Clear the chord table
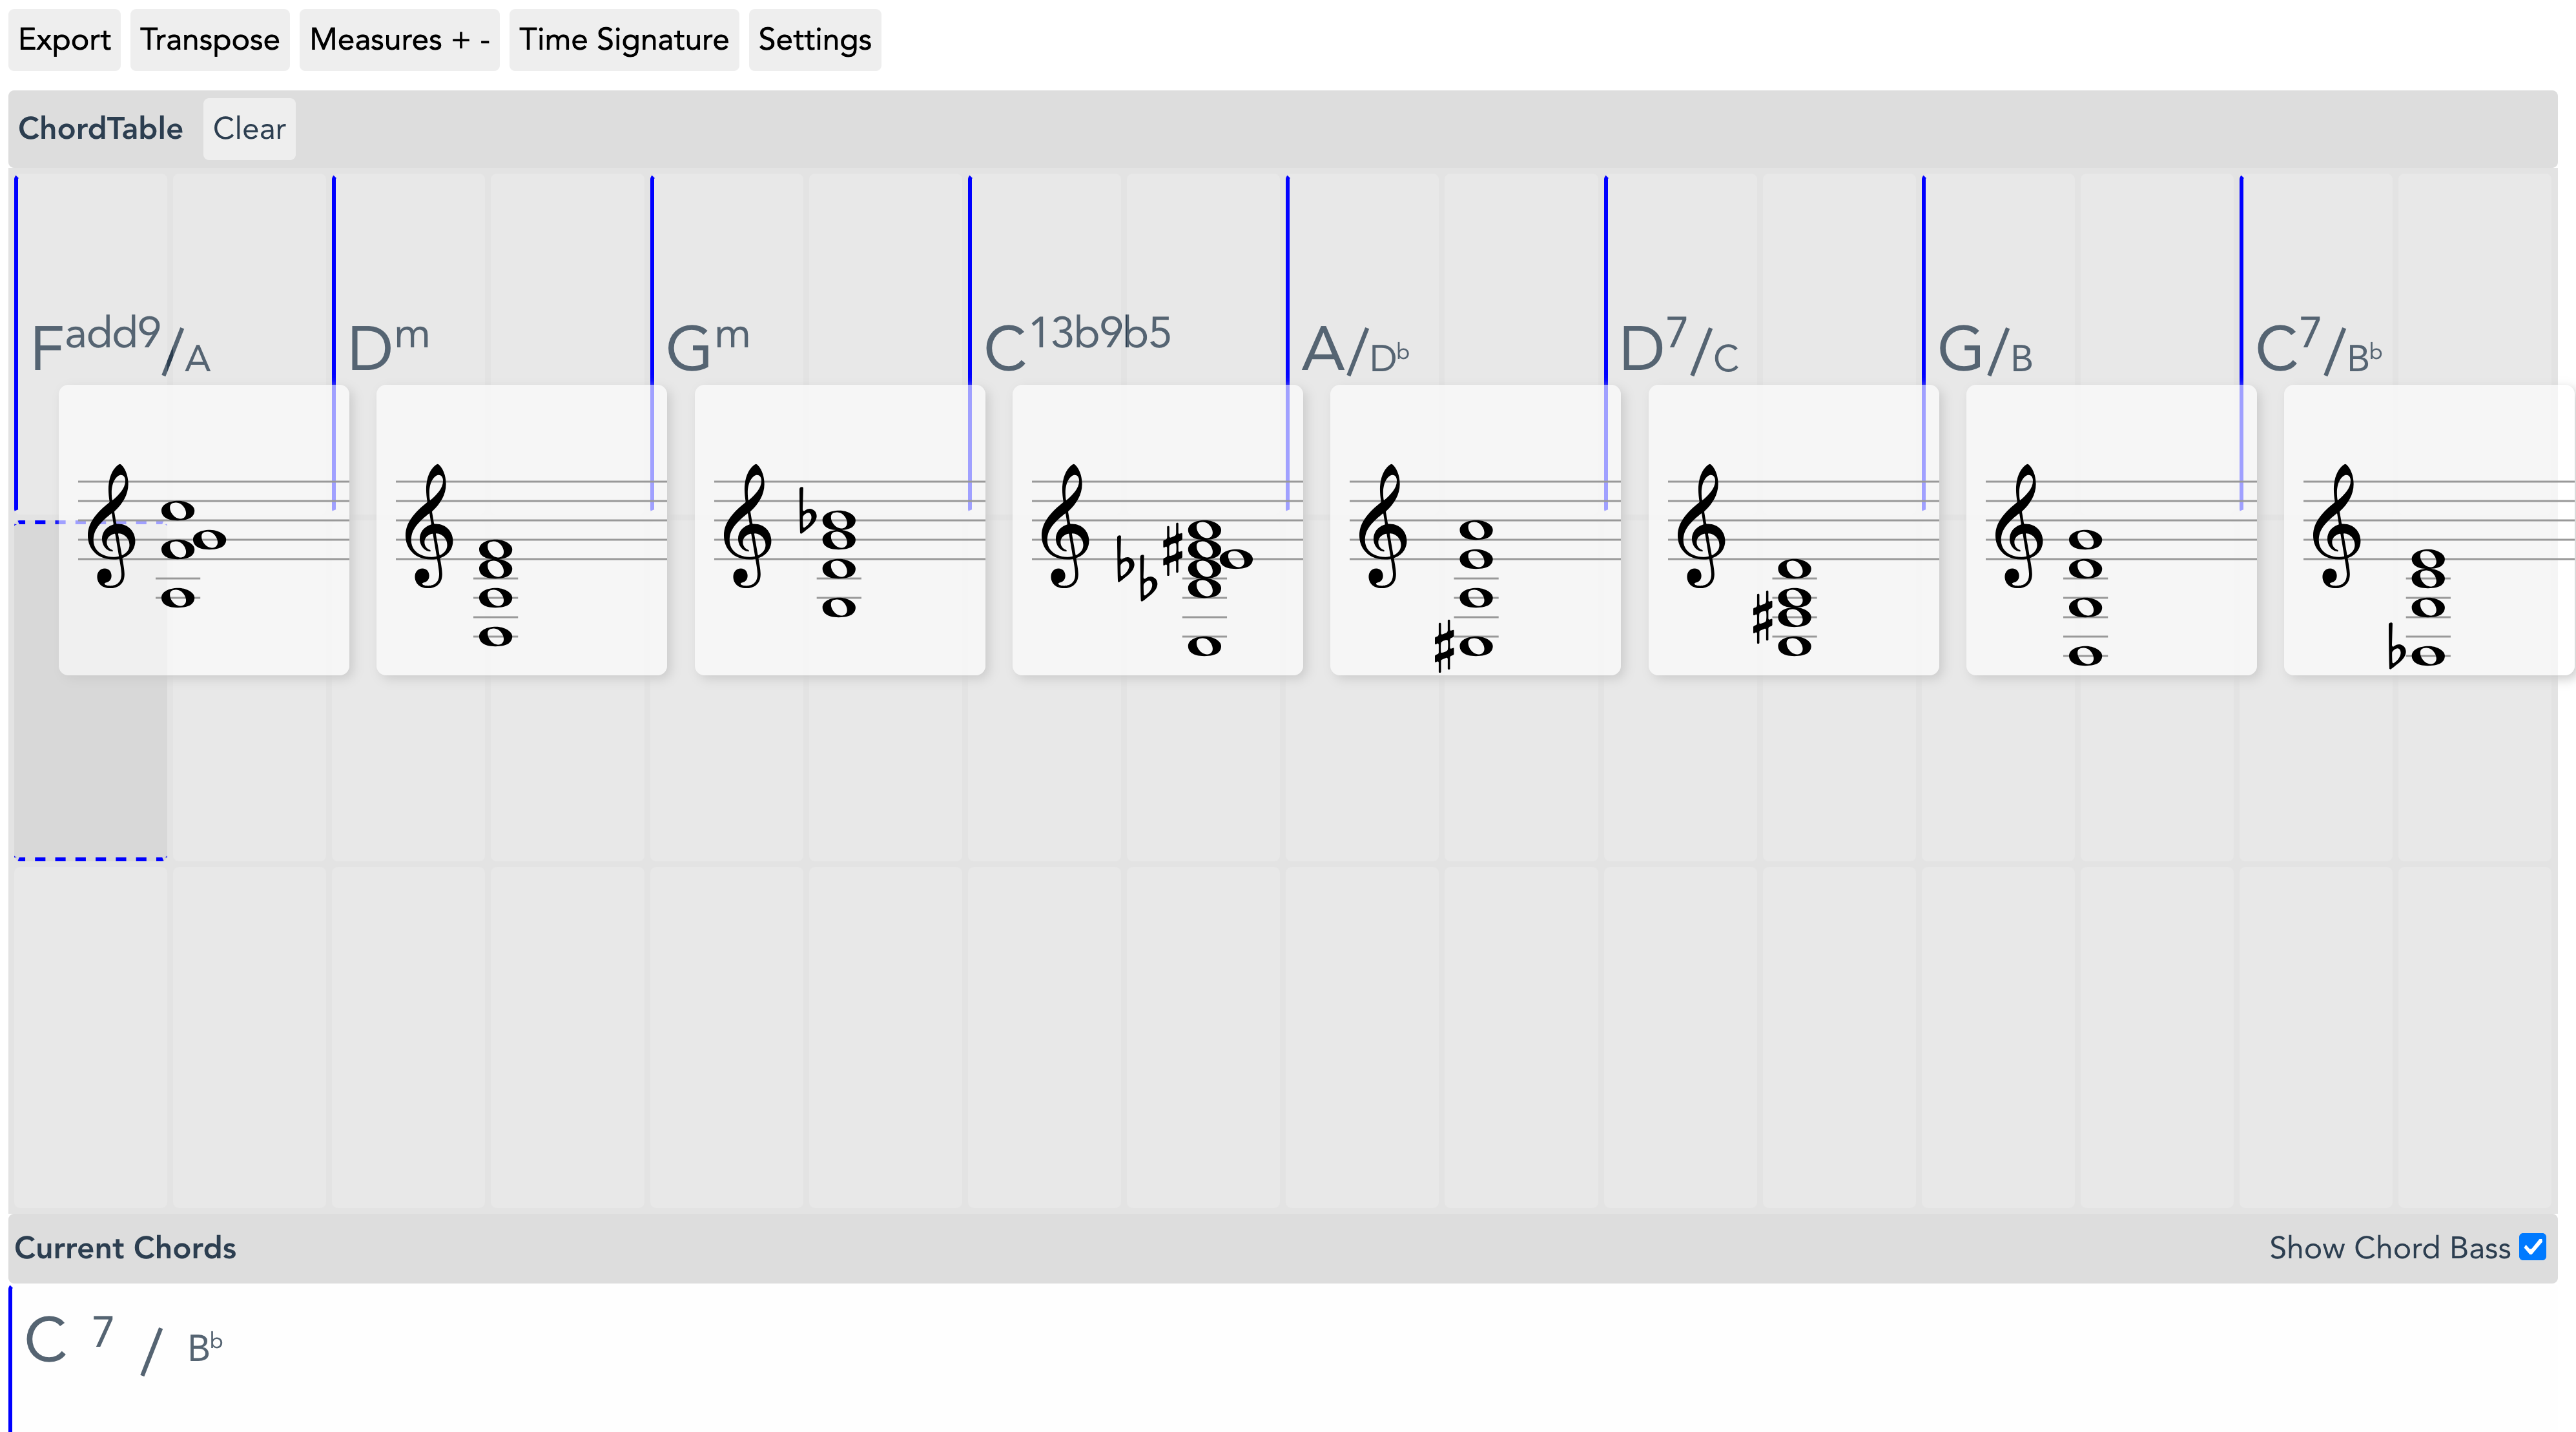Image resolution: width=2576 pixels, height=1432 pixels. 249,128
